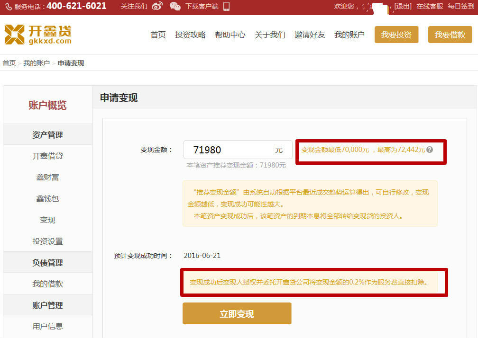Click the Weibo icon in top bar

[x=157, y=6]
